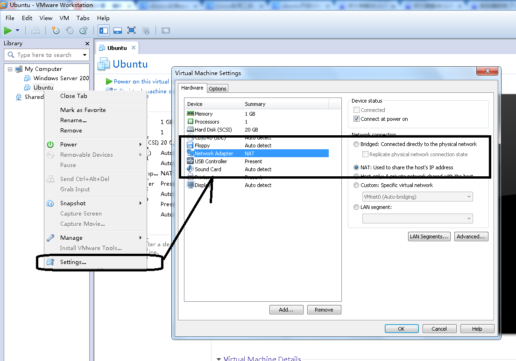Switch to the Options tab
Image resolution: width=516 pixels, height=361 pixels.
pos(218,89)
